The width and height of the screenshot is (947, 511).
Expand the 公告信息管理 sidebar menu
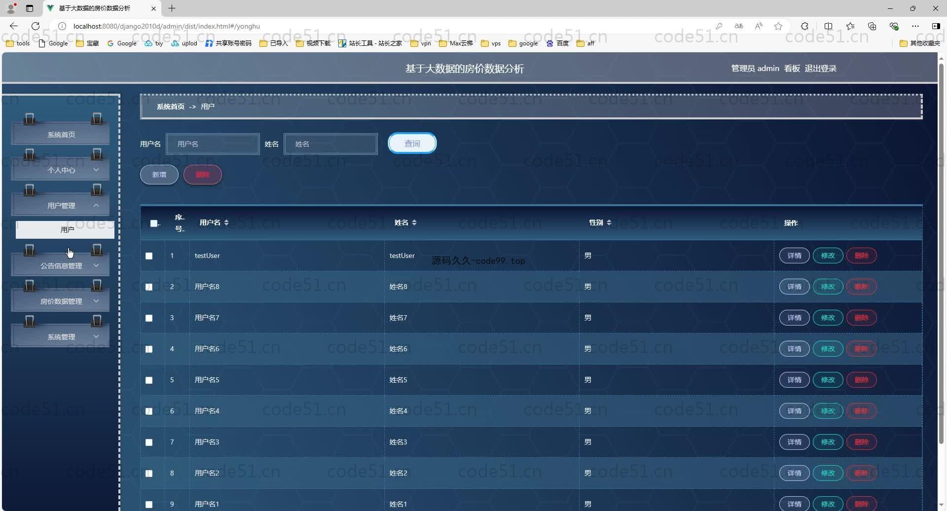61,265
